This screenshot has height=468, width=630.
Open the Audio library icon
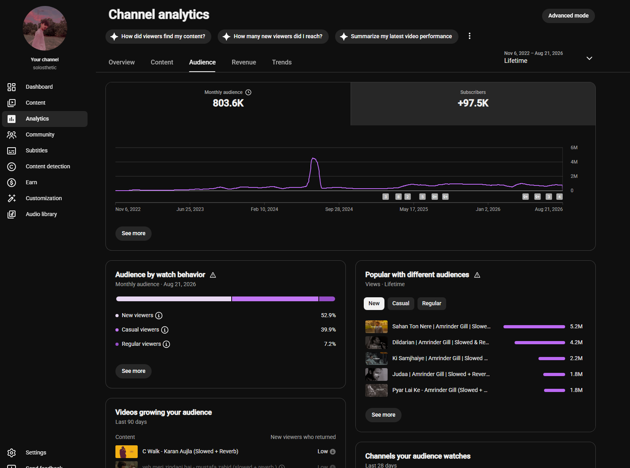click(12, 214)
